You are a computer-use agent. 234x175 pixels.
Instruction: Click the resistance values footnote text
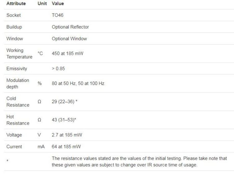click(139, 161)
